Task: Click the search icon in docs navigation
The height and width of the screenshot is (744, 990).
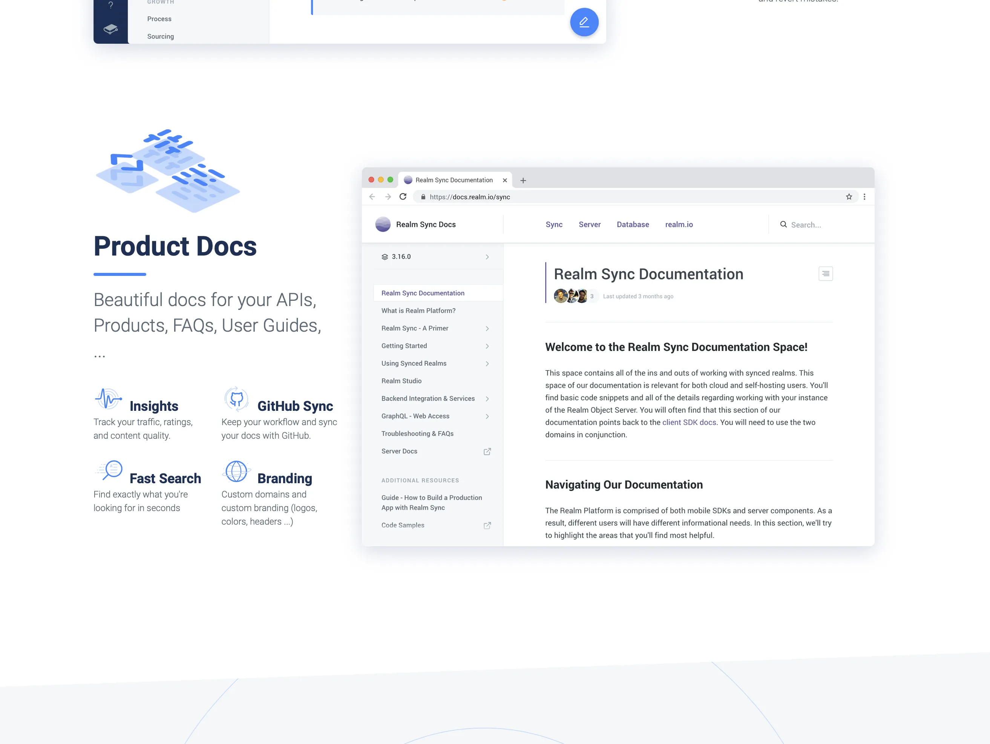Action: pos(783,224)
